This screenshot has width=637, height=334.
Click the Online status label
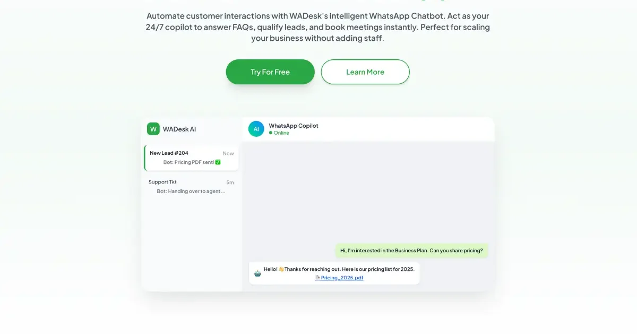click(x=281, y=133)
